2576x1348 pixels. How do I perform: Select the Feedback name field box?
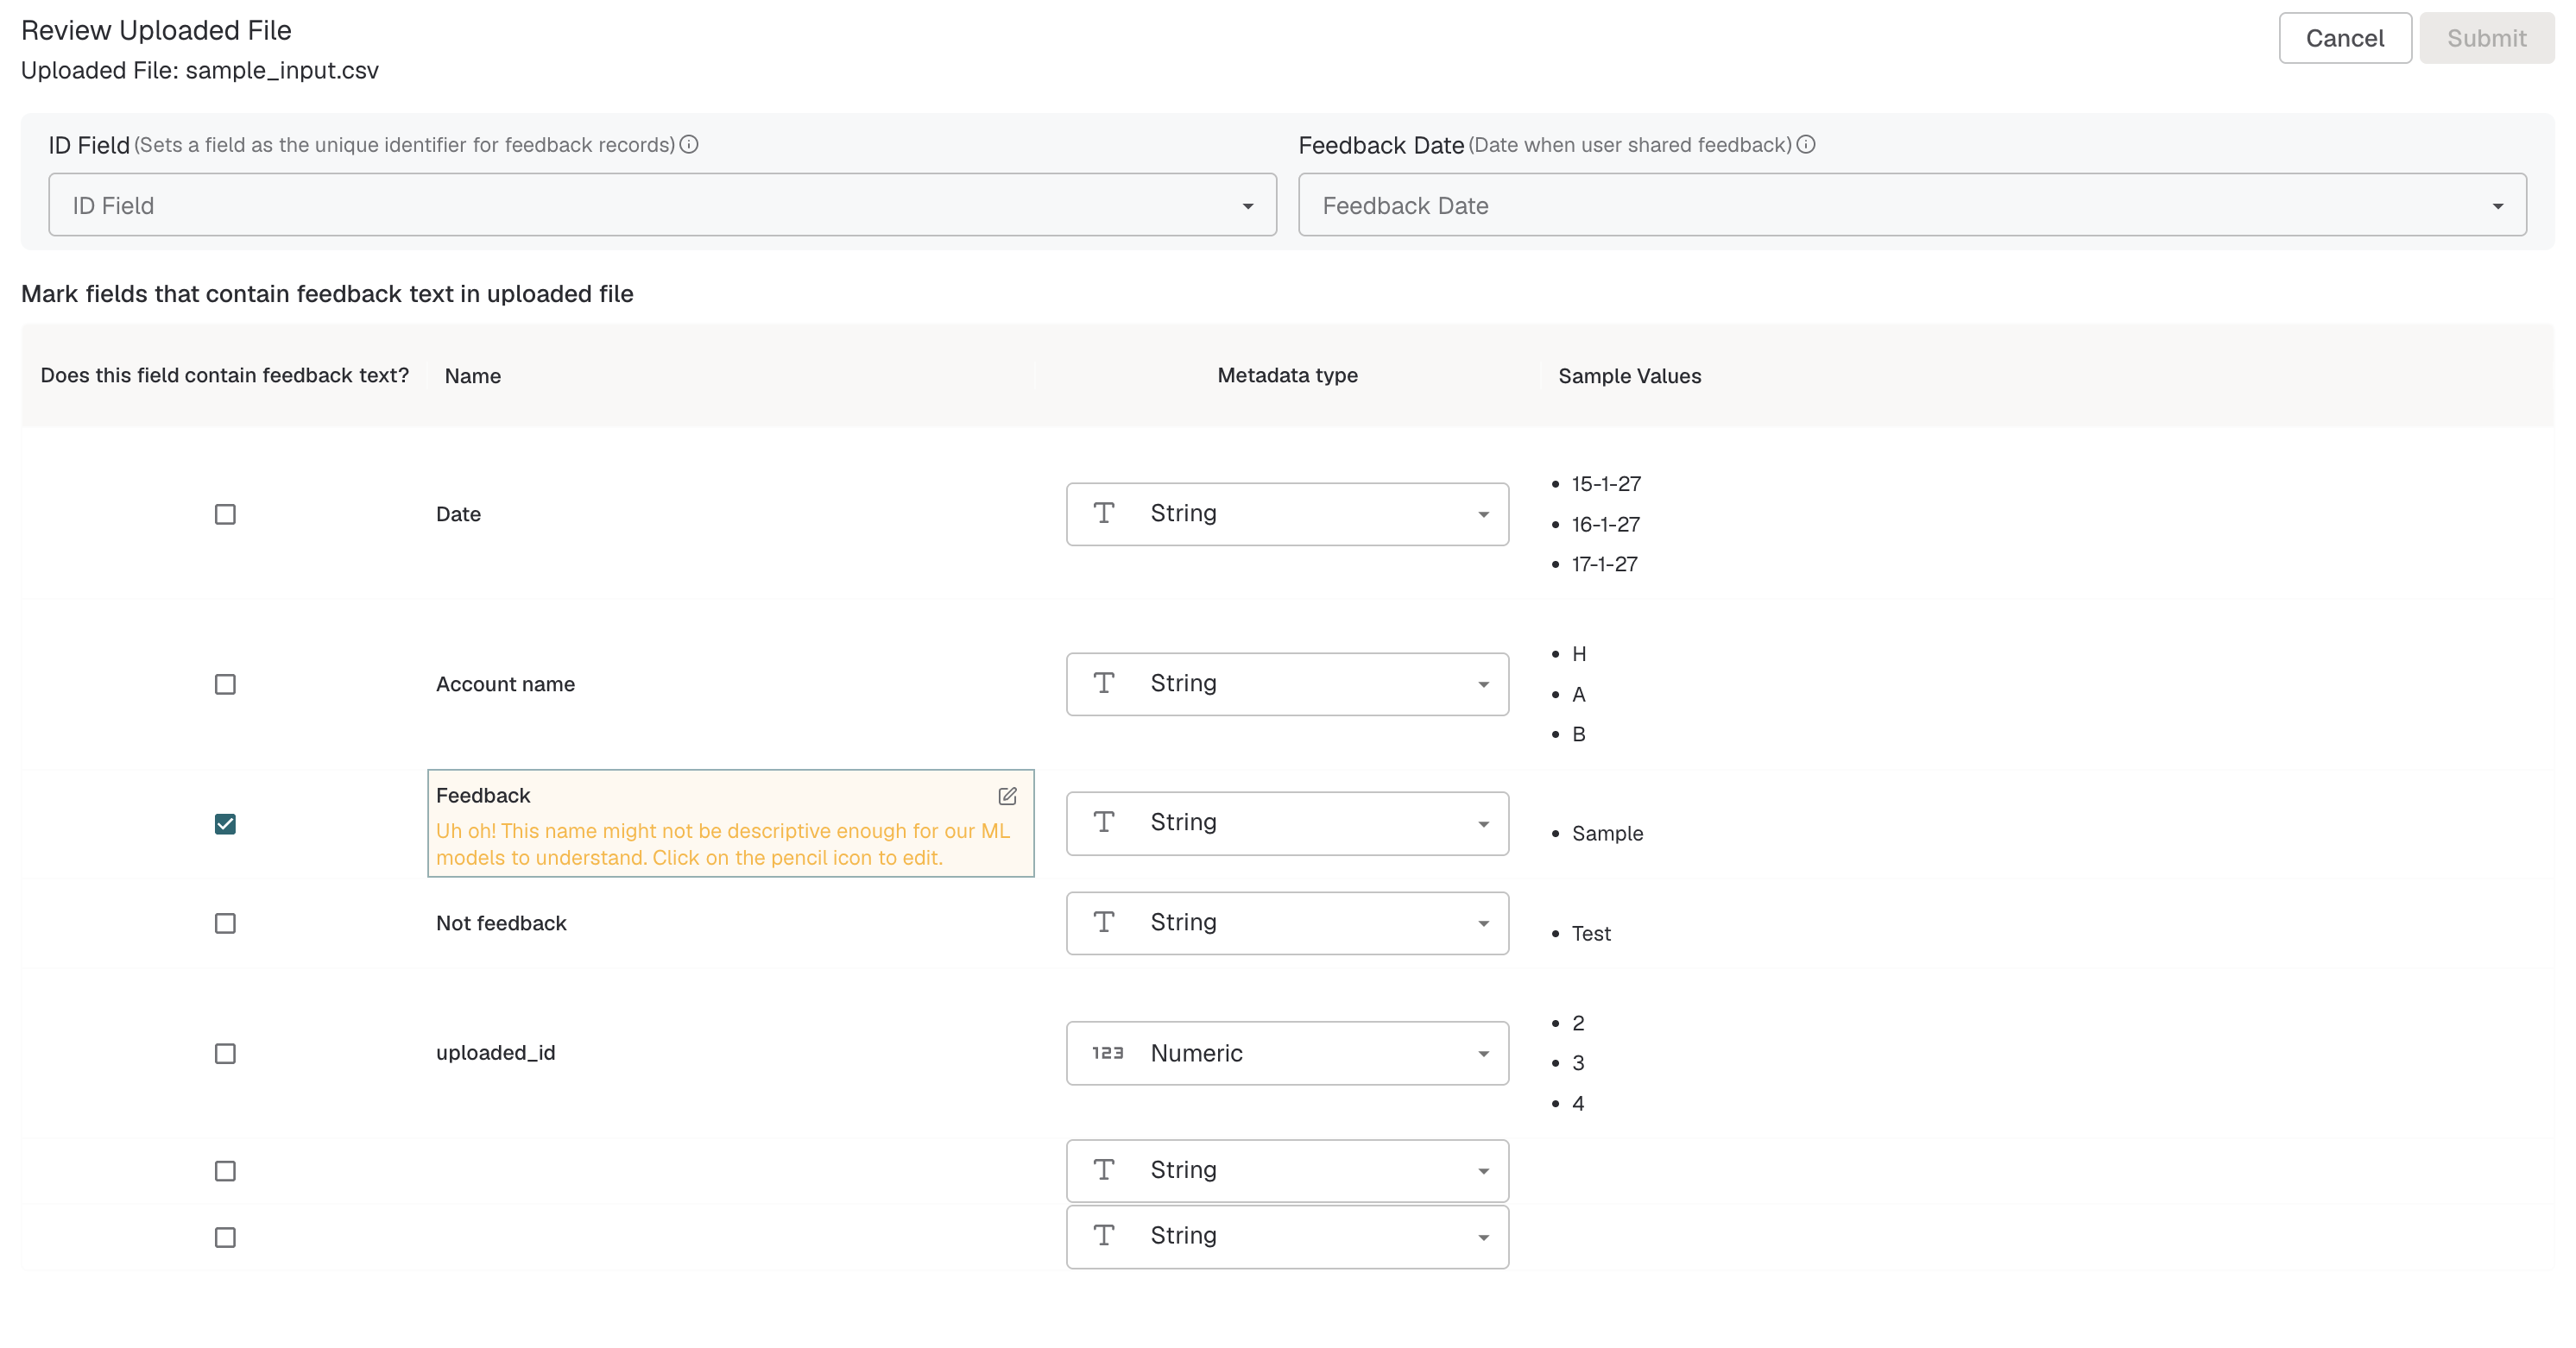(731, 824)
